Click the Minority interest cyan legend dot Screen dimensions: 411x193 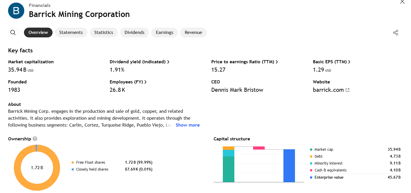(311, 163)
